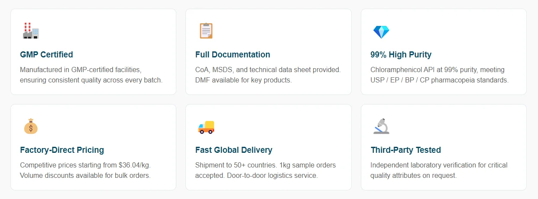The height and width of the screenshot is (199, 538).
Task: Click the Chloramphenicol API purity description
Action: point(440,75)
